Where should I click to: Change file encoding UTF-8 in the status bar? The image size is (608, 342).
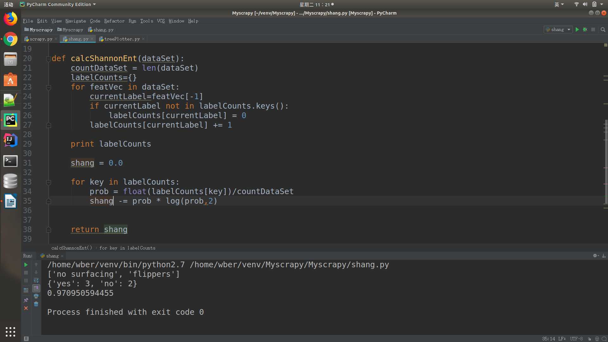(577, 339)
